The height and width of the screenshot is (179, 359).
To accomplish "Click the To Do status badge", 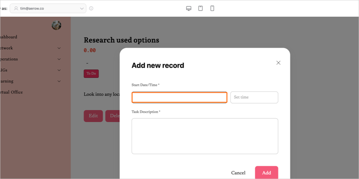I will pos(91,73).
